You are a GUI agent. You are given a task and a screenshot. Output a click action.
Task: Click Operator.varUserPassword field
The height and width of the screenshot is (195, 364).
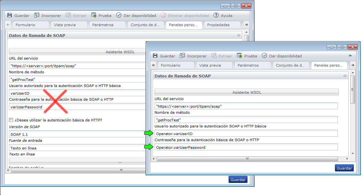[x=246, y=147]
